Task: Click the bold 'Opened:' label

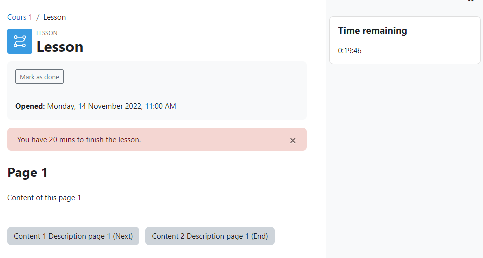Action: tap(30, 106)
